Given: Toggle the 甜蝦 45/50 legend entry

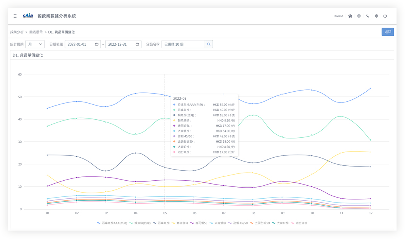Looking at the screenshot, I should (x=238, y=223).
